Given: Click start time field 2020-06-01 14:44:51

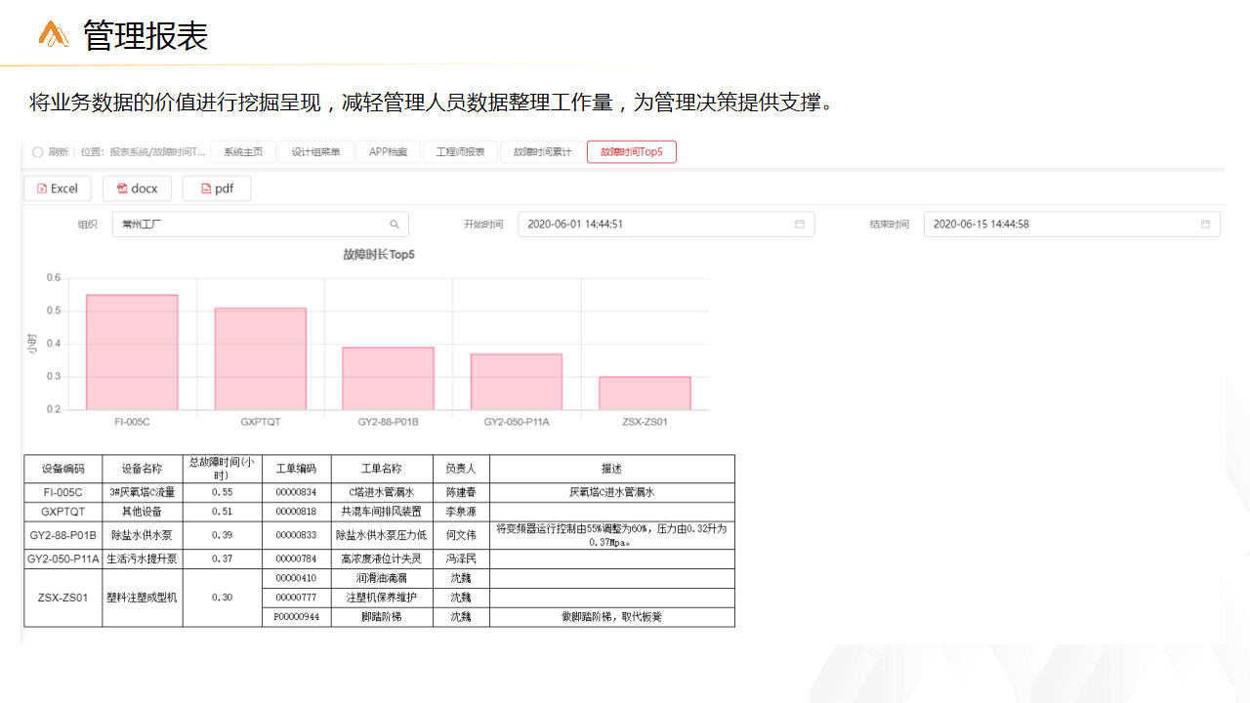Looking at the screenshot, I should (666, 225).
